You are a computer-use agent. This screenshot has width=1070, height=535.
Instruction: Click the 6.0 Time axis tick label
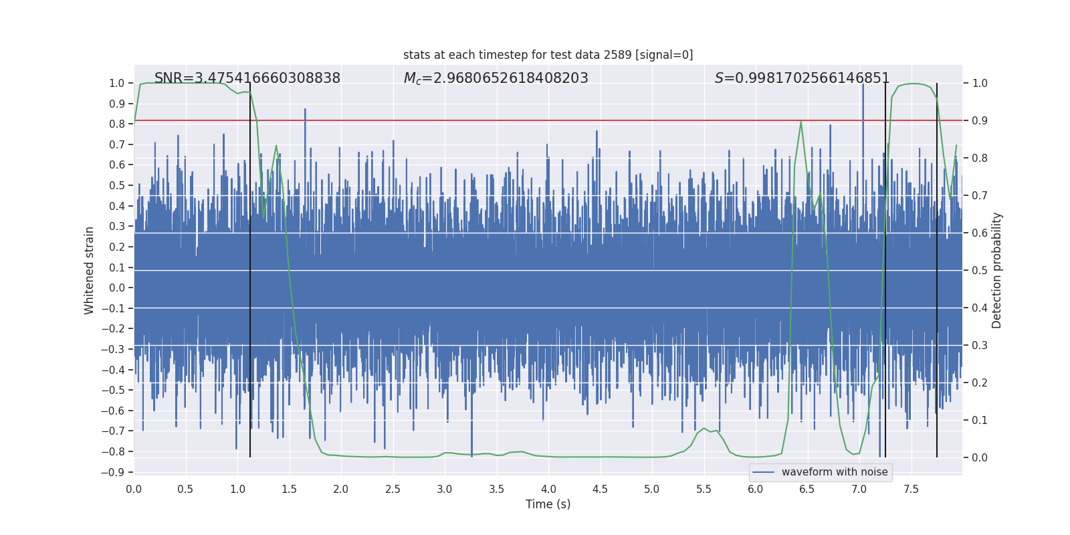click(x=756, y=489)
